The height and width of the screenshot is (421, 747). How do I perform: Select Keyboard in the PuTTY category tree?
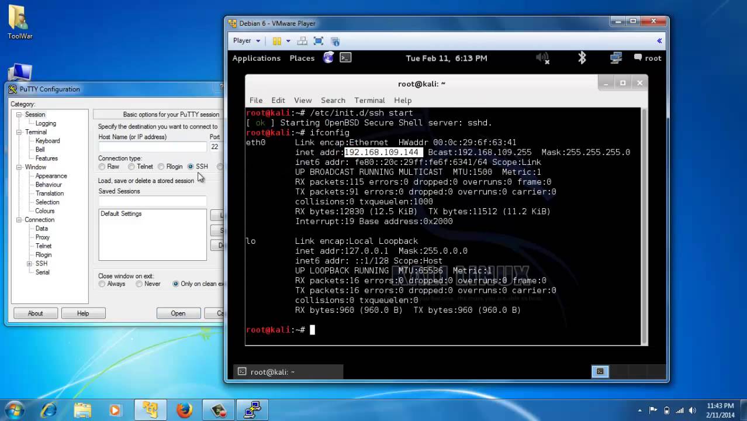pos(47,141)
